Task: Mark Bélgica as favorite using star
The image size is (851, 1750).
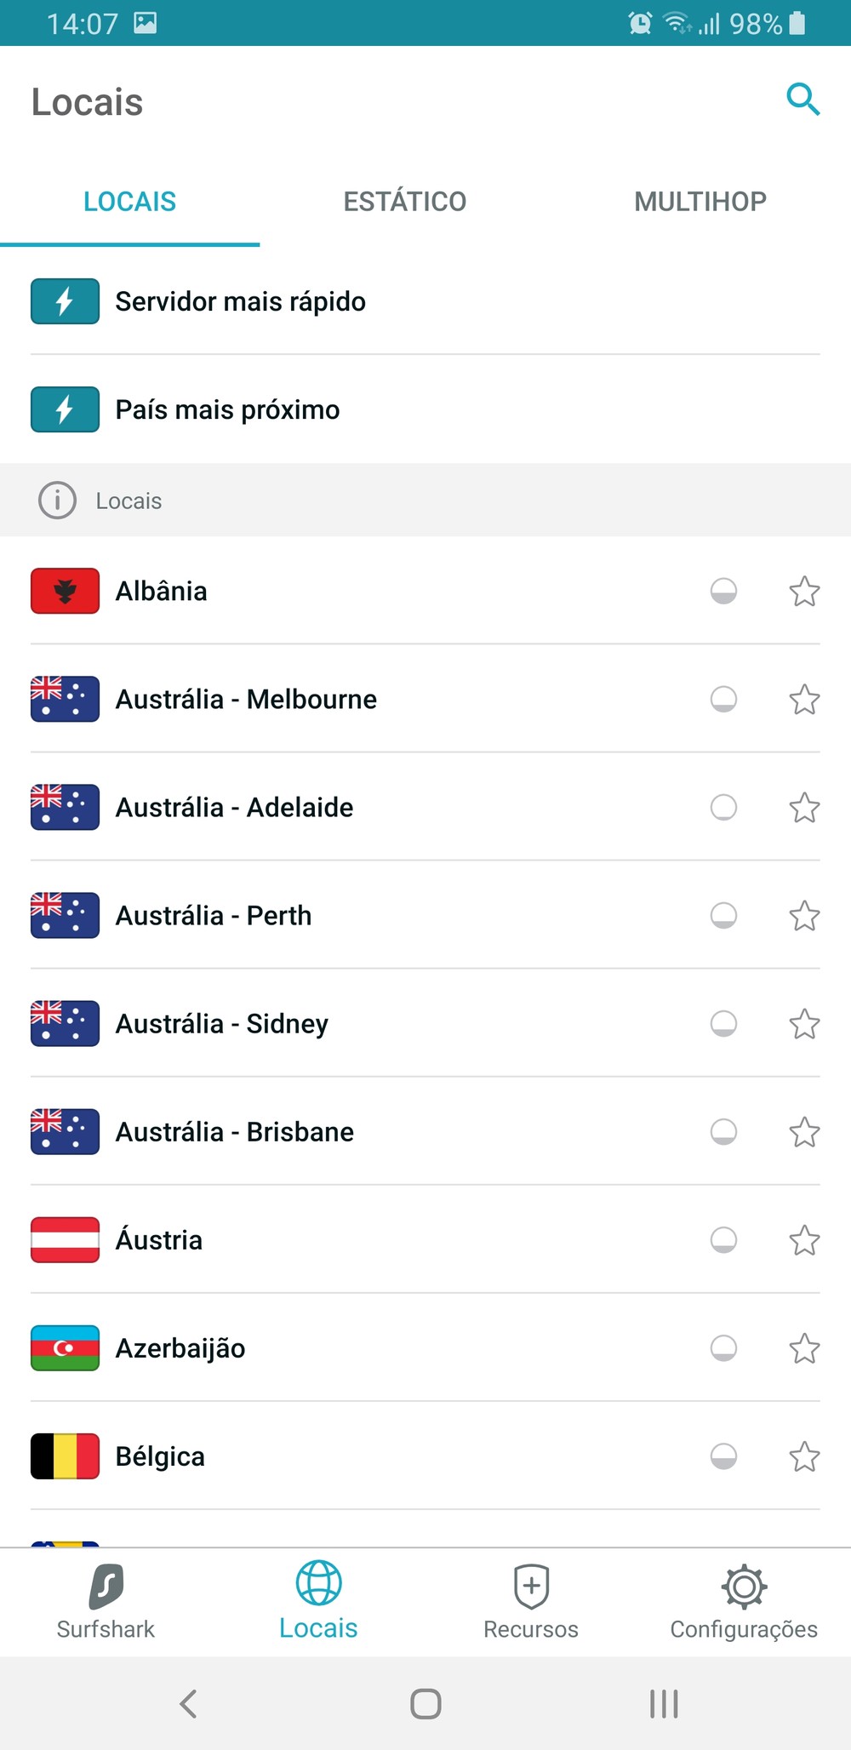Action: [x=804, y=1456]
